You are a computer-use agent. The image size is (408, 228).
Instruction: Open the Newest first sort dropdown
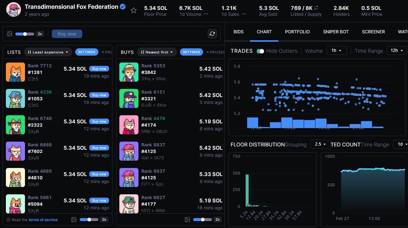point(157,52)
